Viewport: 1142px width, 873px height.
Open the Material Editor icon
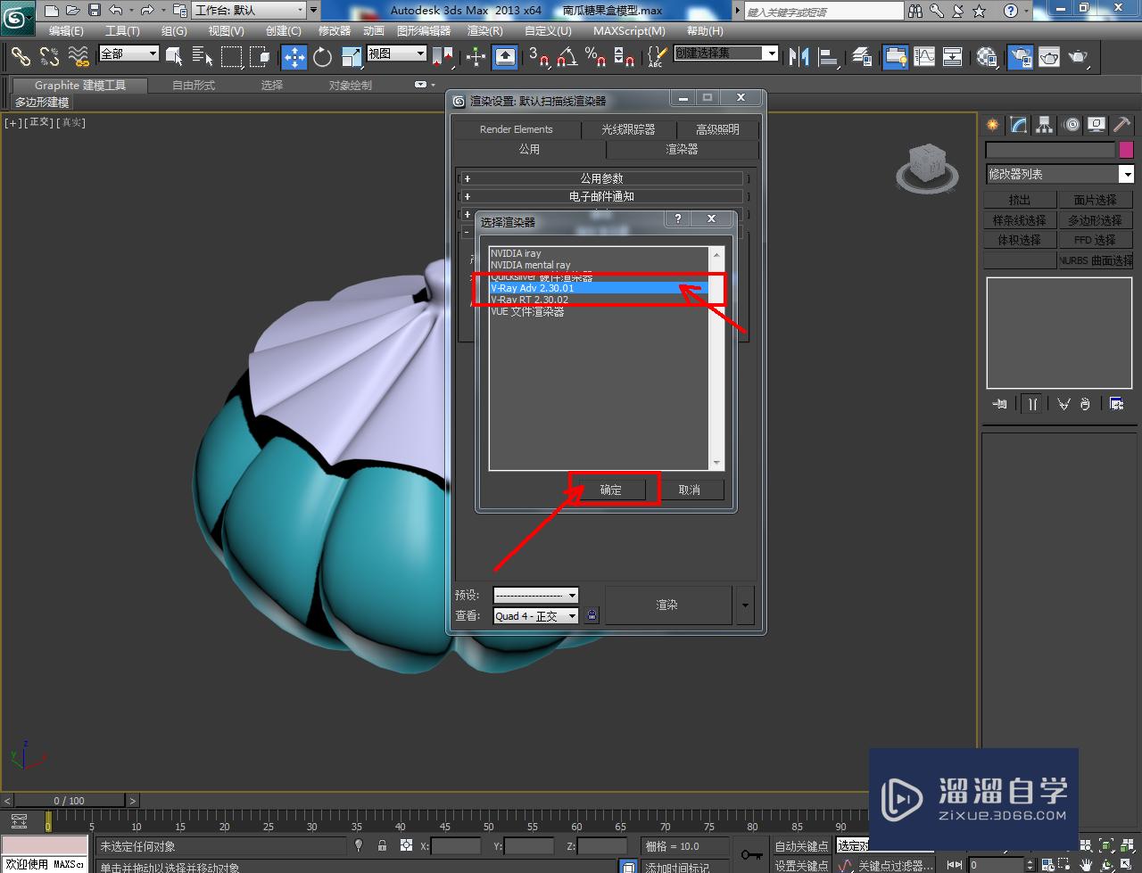coord(986,57)
